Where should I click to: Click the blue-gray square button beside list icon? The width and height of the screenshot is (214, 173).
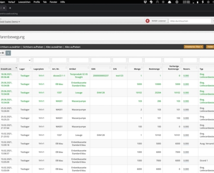[x=8, y=53]
